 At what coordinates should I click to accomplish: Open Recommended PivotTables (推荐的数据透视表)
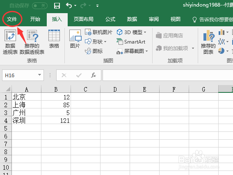coord(32,42)
